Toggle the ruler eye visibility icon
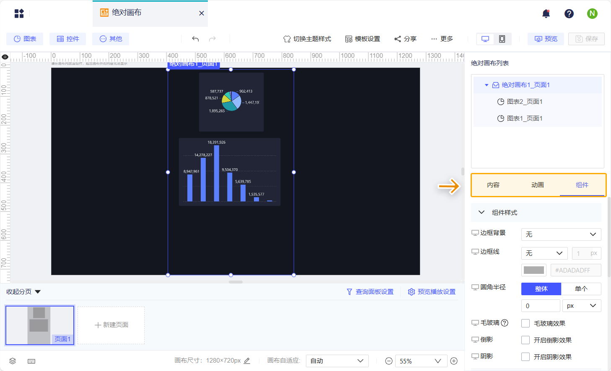 coord(5,57)
